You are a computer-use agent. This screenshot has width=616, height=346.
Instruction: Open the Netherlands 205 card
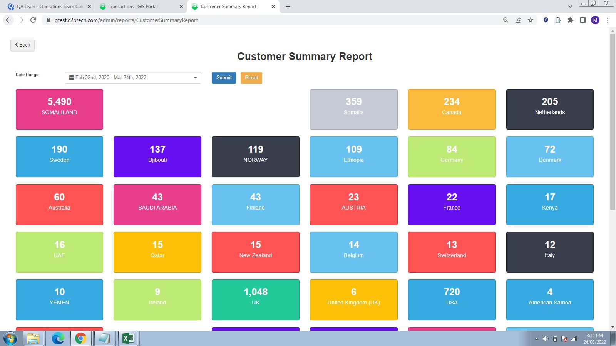click(550, 109)
